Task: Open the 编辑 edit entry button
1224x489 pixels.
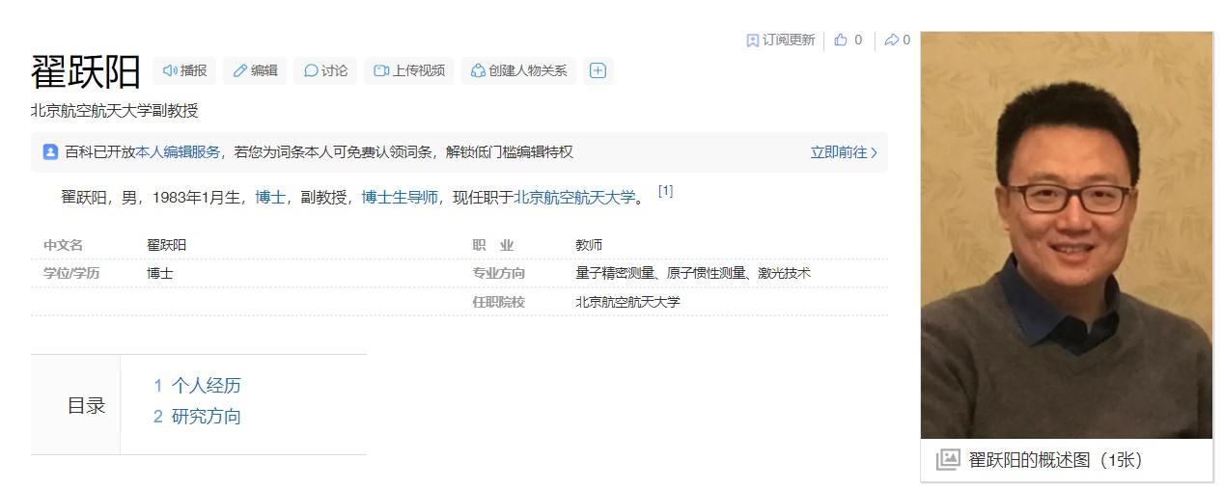Action: (x=255, y=70)
